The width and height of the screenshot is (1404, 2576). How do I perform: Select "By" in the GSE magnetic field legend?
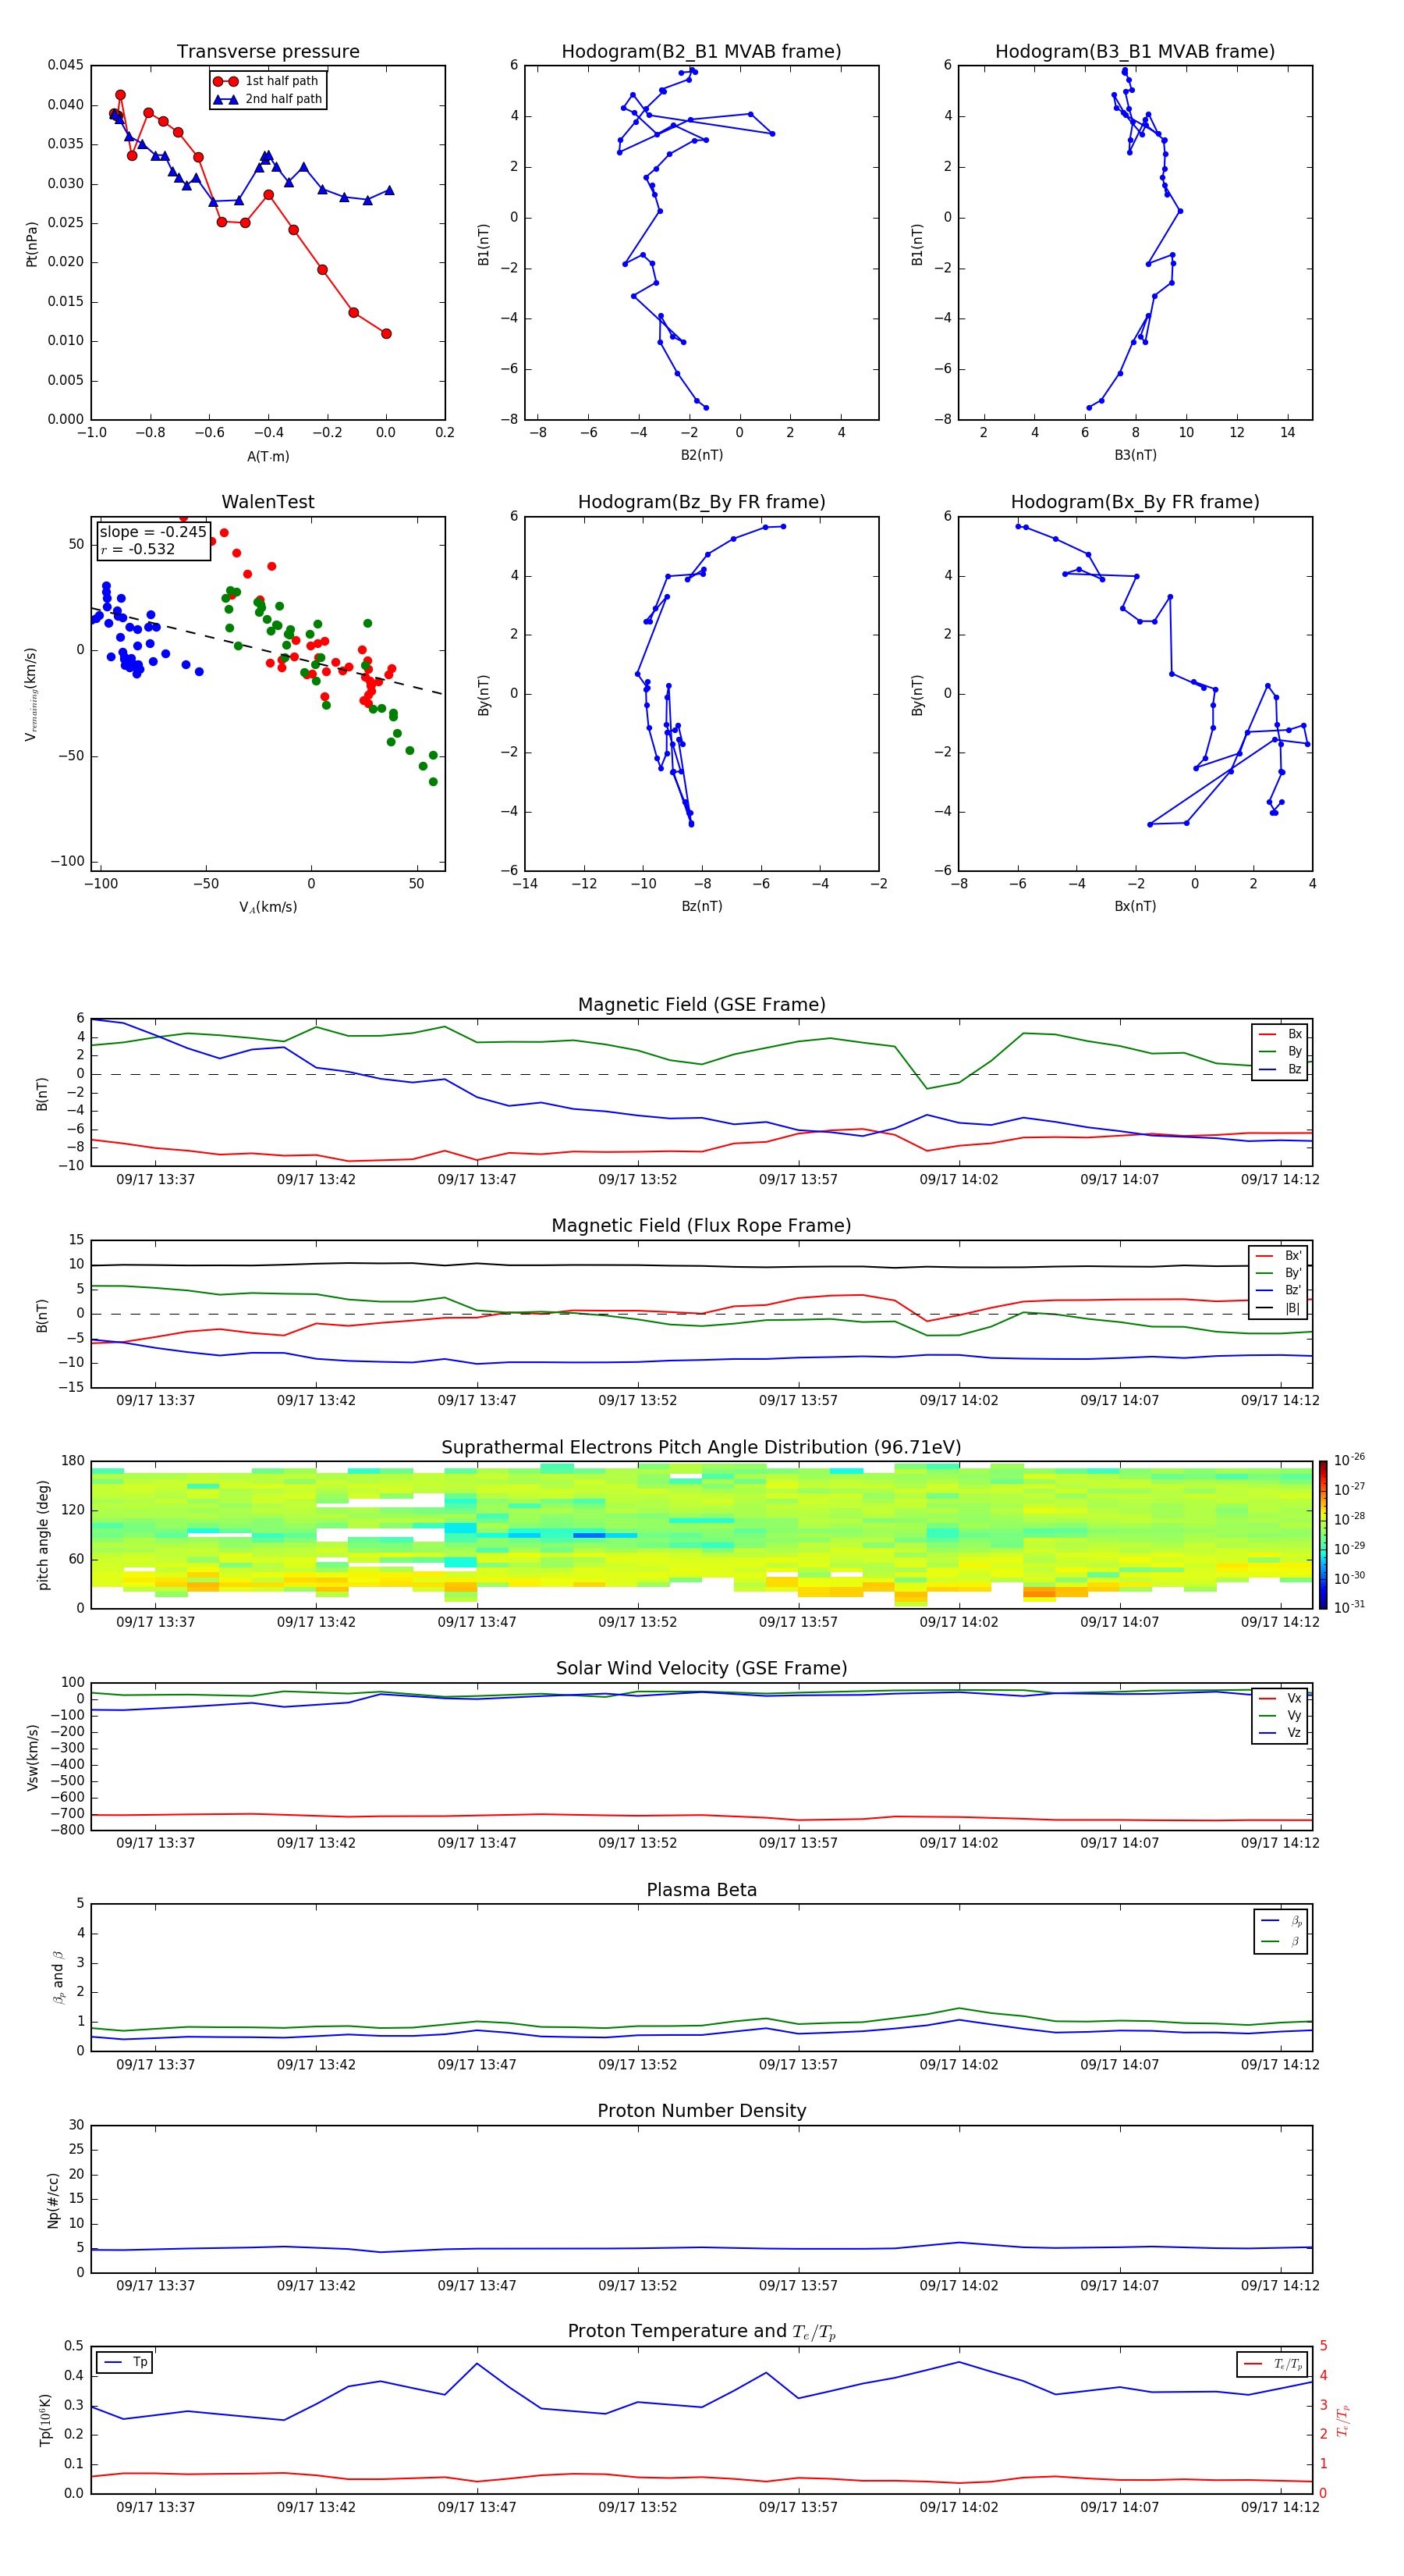click(1281, 1051)
